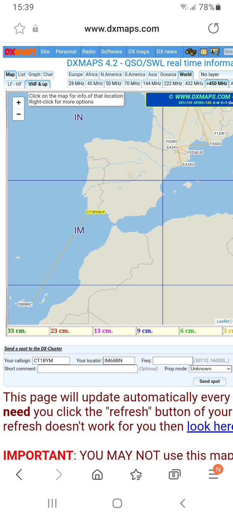Click the 23 cm. band legend cell
This screenshot has width=233, height=518.
pyautogui.click(x=71, y=331)
